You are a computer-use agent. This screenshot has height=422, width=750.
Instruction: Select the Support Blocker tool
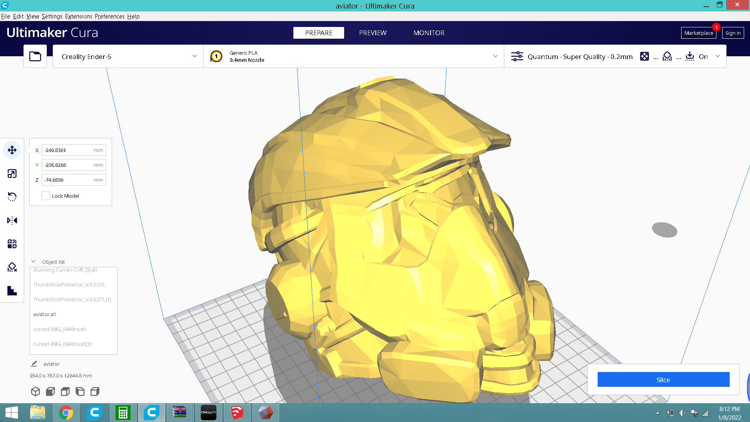(x=12, y=267)
